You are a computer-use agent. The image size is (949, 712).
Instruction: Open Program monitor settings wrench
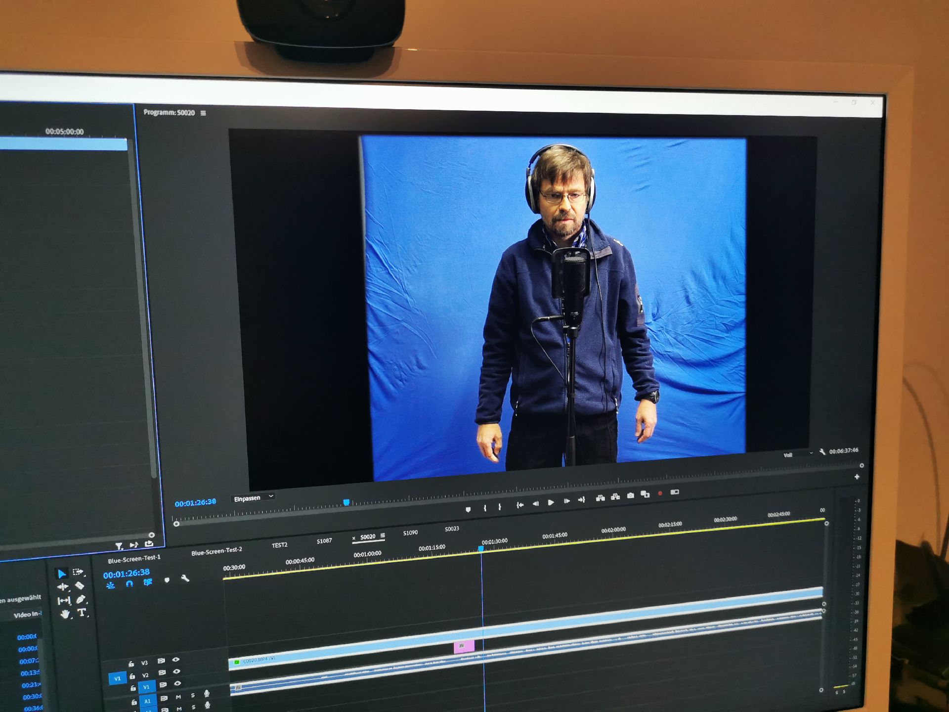(822, 451)
